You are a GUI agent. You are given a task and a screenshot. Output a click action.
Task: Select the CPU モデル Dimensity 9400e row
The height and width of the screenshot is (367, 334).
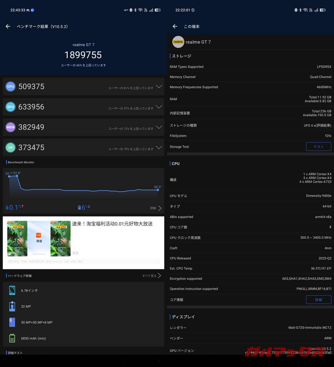(x=250, y=196)
